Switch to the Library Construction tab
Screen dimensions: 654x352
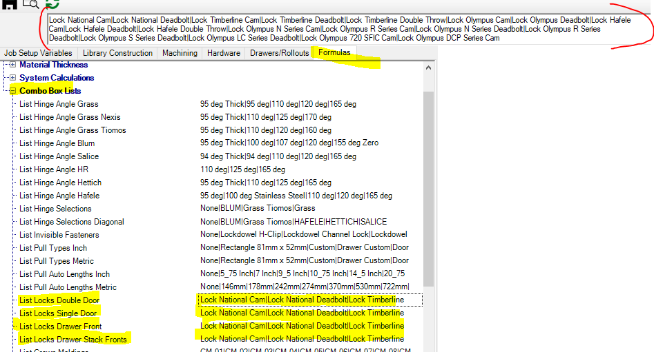click(117, 53)
